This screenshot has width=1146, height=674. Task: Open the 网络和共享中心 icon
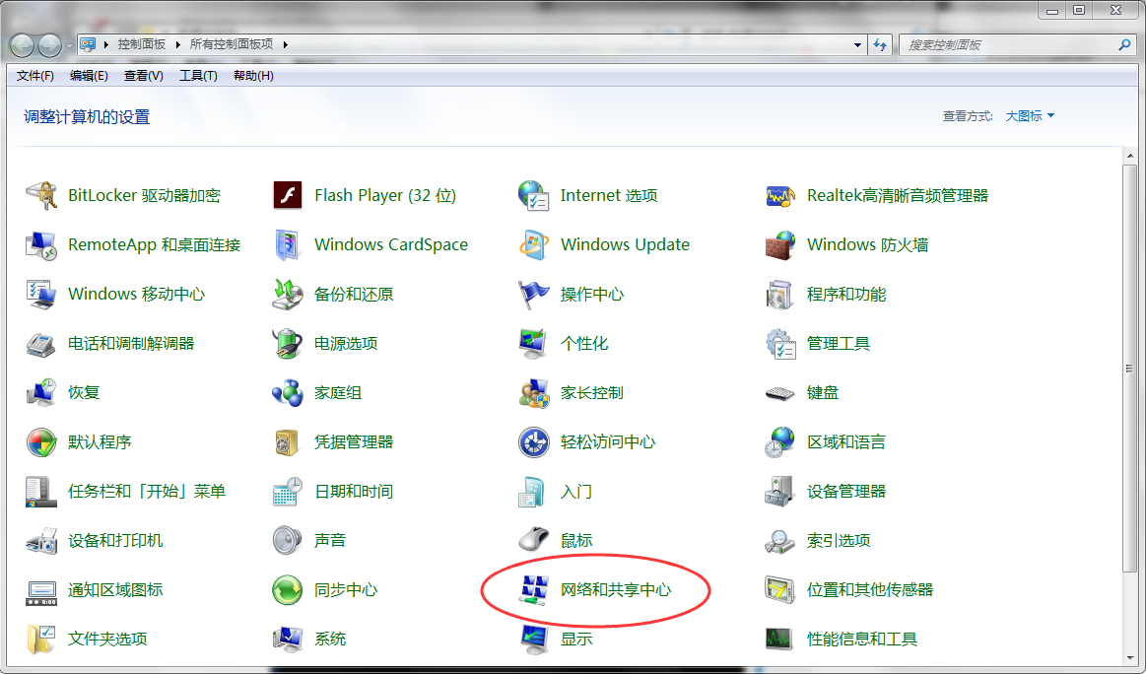pyautogui.click(x=533, y=590)
